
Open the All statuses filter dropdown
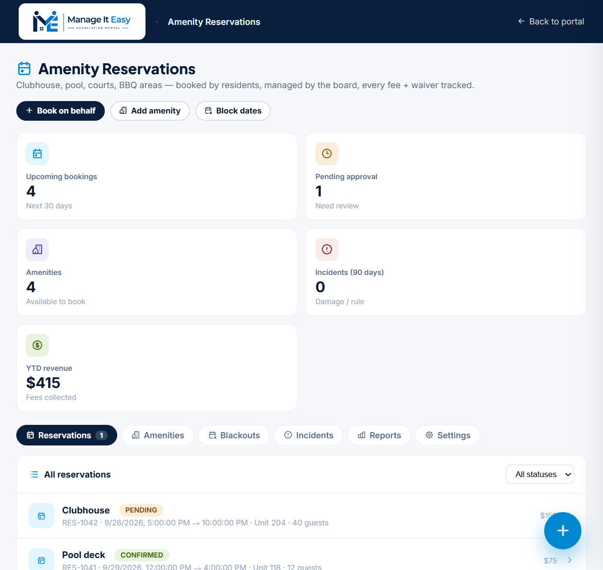[x=540, y=474]
